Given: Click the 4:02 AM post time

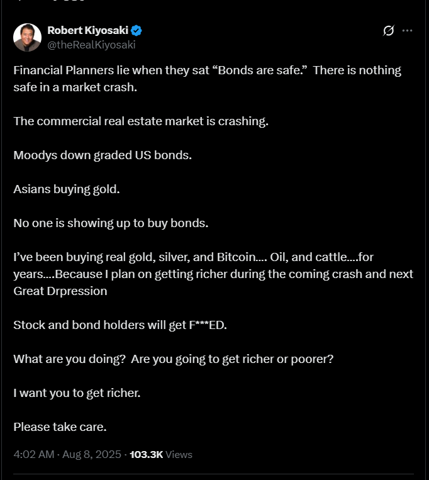Looking at the screenshot, I should (x=34, y=454).
